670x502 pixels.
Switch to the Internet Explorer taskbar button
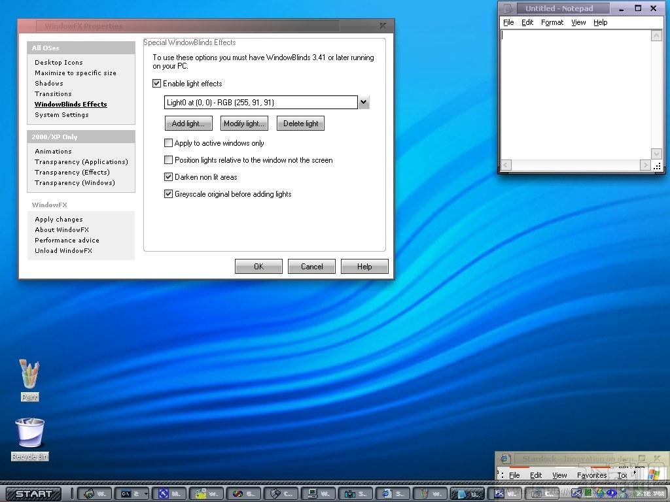pyautogui.click(x=393, y=494)
